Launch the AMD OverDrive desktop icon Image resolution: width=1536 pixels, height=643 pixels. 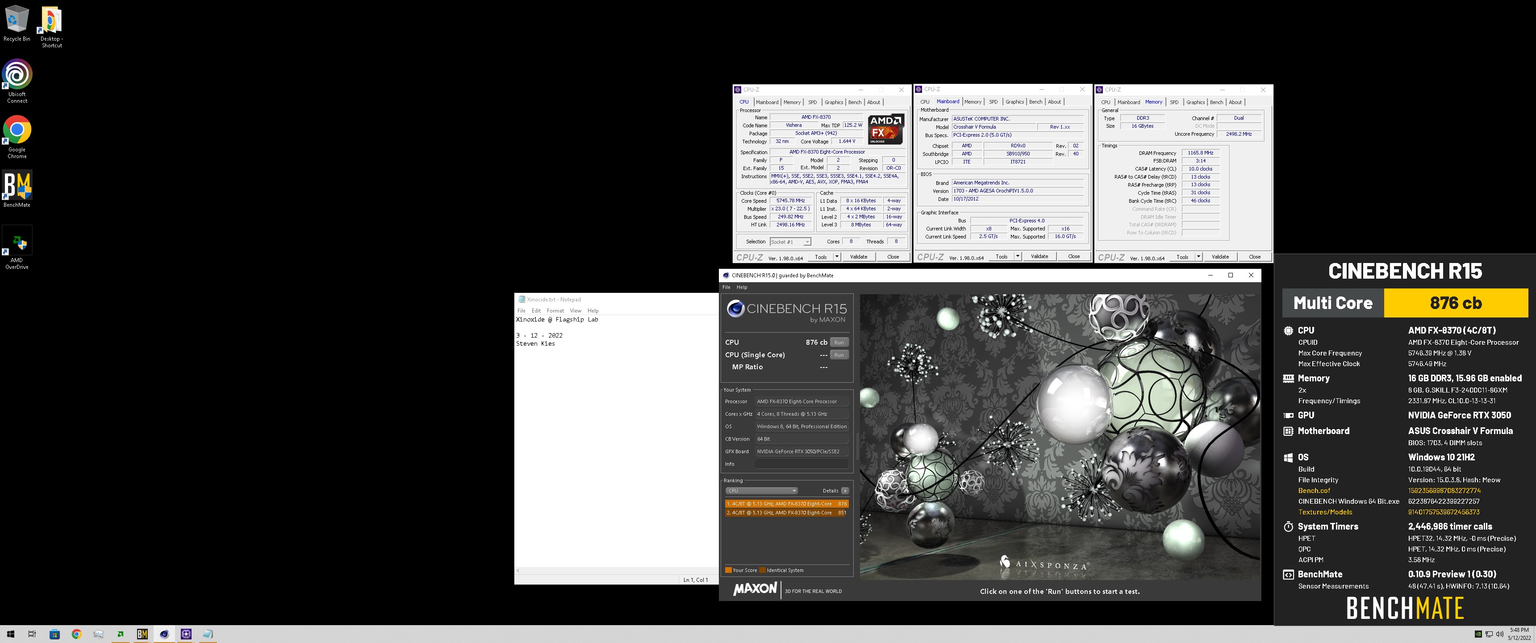17,247
